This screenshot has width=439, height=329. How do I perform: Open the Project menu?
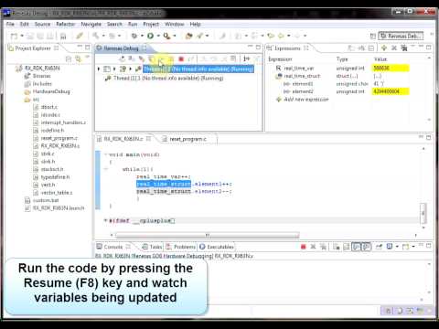(x=151, y=24)
